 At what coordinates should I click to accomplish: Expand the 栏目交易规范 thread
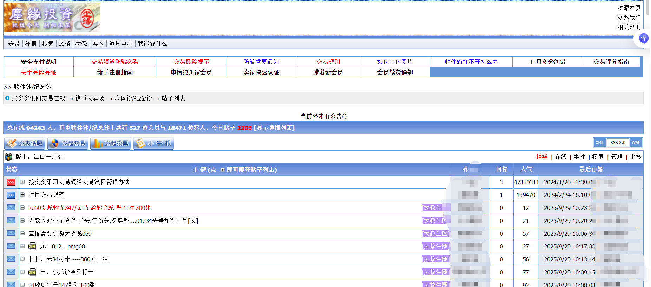[x=22, y=195]
